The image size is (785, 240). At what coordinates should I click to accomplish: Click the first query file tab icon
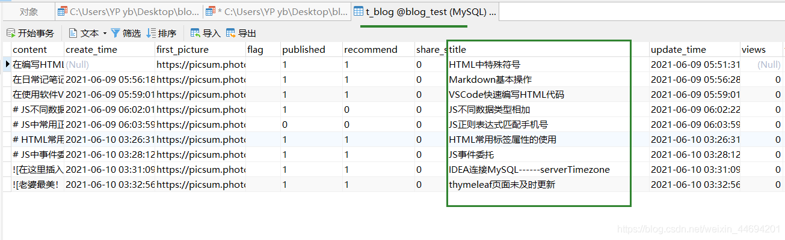coord(63,11)
